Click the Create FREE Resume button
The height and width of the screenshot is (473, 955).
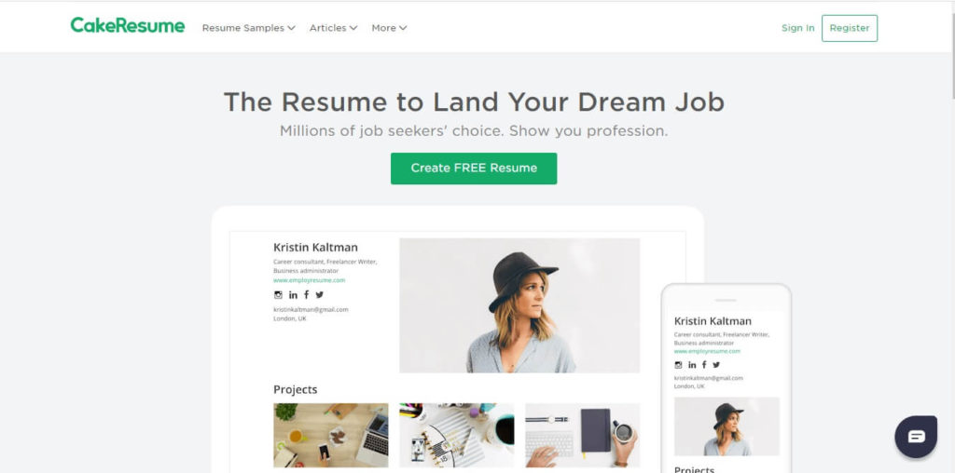click(x=474, y=169)
